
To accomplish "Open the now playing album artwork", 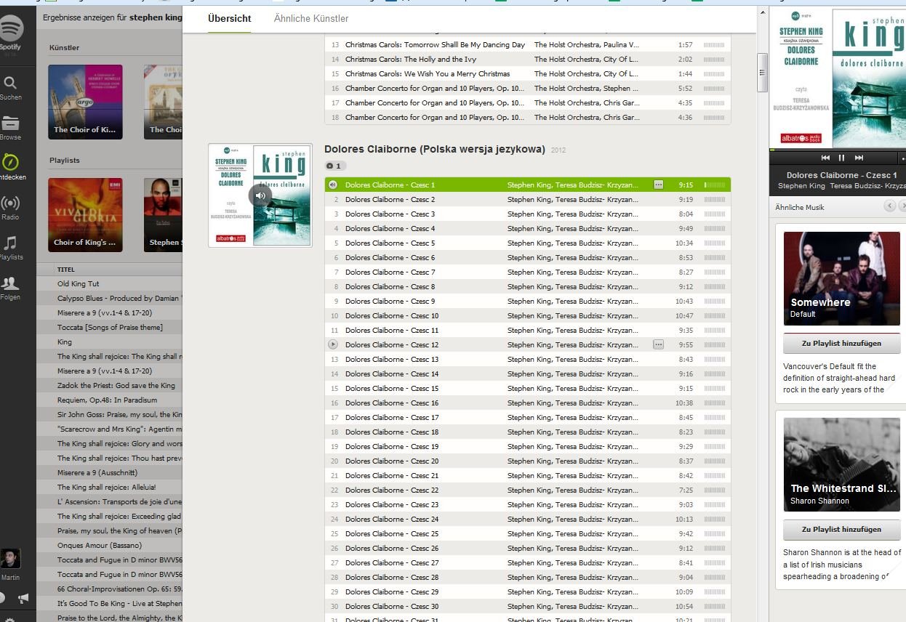I will [838, 77].
